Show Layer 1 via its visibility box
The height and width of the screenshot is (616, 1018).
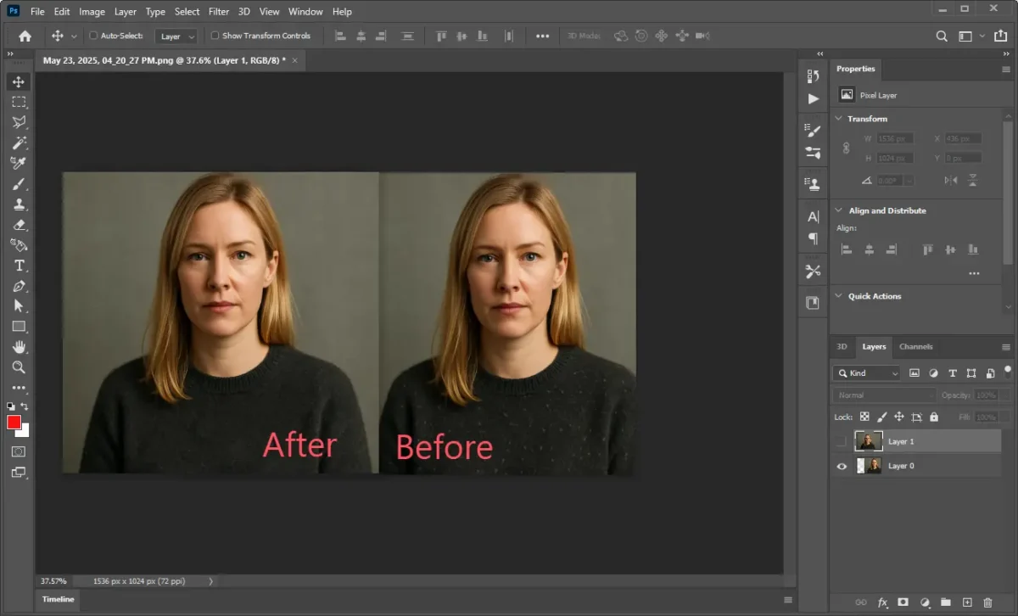[x=842, y=441]
